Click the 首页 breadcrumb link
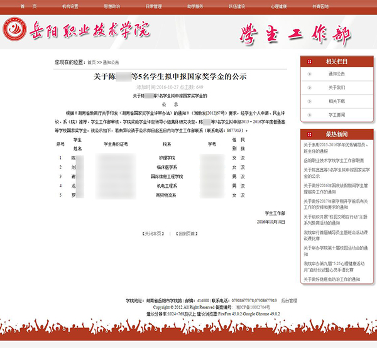The width and height of the screenshot is (377, 348). point(92,62)
